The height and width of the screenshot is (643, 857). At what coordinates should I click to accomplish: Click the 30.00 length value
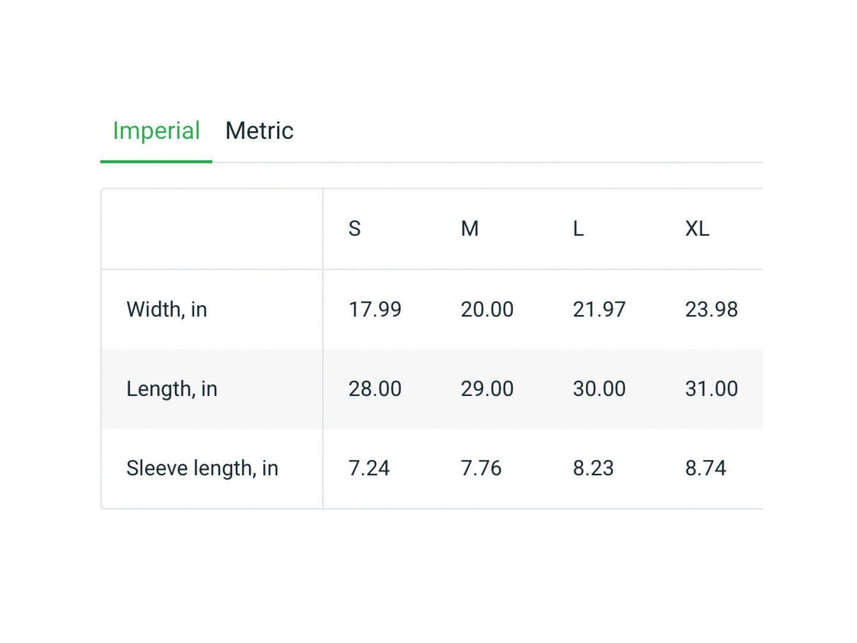coord(599,389)
